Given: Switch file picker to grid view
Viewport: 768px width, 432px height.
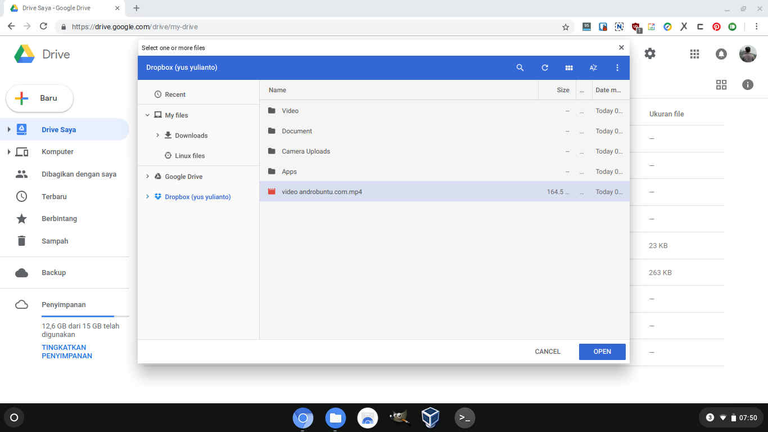Looking at the screenshot, I should pyautogui.click(x=569, y=67).
